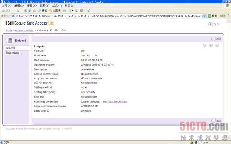Click the Refresh page icon
Image resolution: width=231 pixels, height=144 pixels.
(30, 11)
